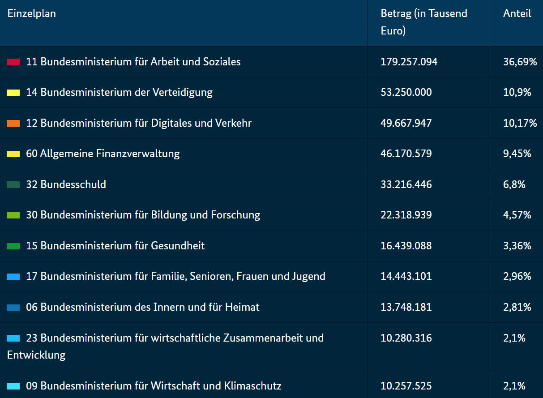Image resolution: width=543 pixels, height=398 pixels.
Task: Select 32 Bundesschuld row label
Action: (66, 184)
